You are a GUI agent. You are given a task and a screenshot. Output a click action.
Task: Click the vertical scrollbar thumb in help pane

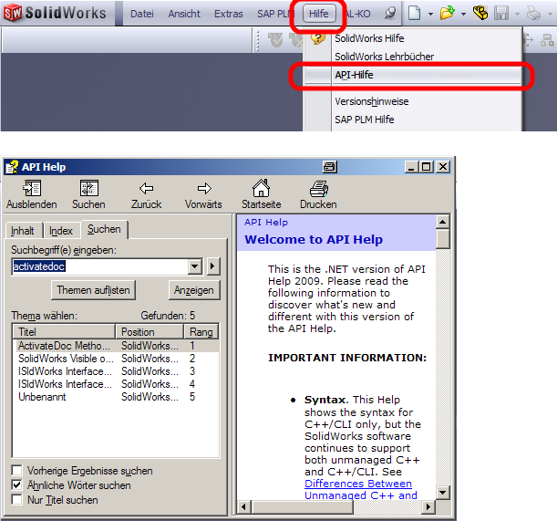443,239
